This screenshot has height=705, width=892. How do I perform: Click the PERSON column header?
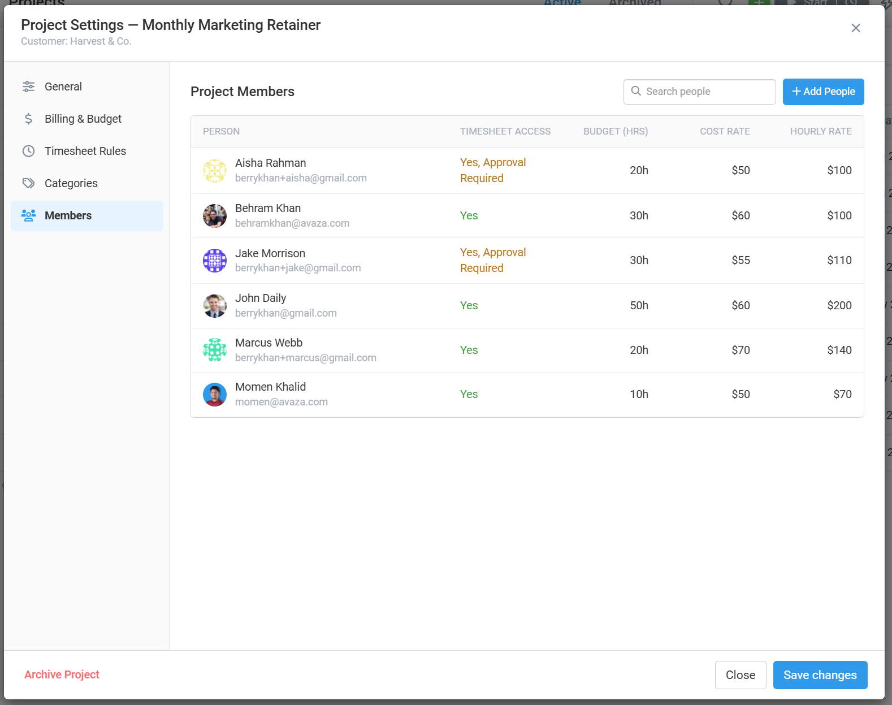coord(221,131)
